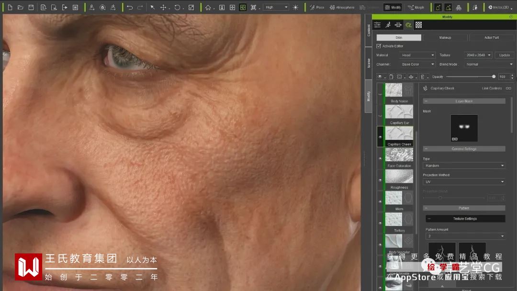Viewport: 517px width, 291px height.
Task: Select the Skin tab
Action: pyautogui.click(x=399, y=37)
